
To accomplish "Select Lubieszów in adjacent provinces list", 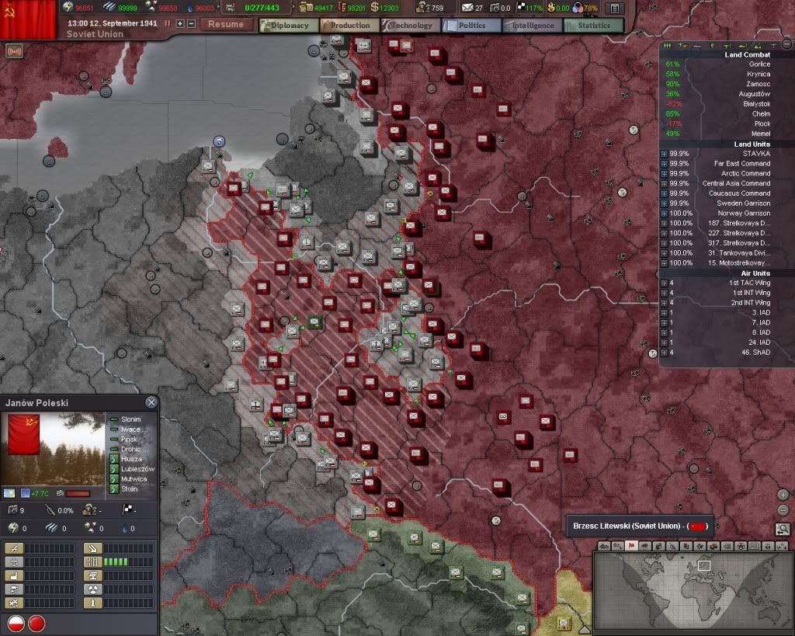I will (x=137, y=469).
